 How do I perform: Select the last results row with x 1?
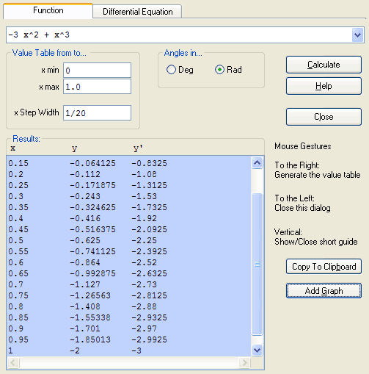click(x=129, y=350)
